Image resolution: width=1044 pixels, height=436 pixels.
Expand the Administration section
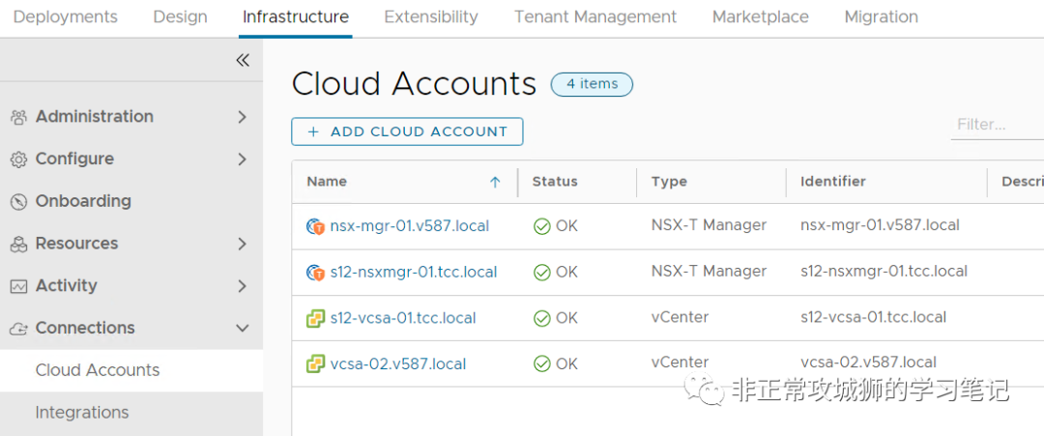[x=242, y=117]
